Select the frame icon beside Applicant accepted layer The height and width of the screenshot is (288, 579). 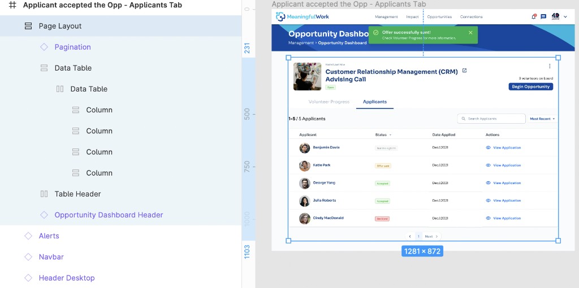click(x=12, y=5)
